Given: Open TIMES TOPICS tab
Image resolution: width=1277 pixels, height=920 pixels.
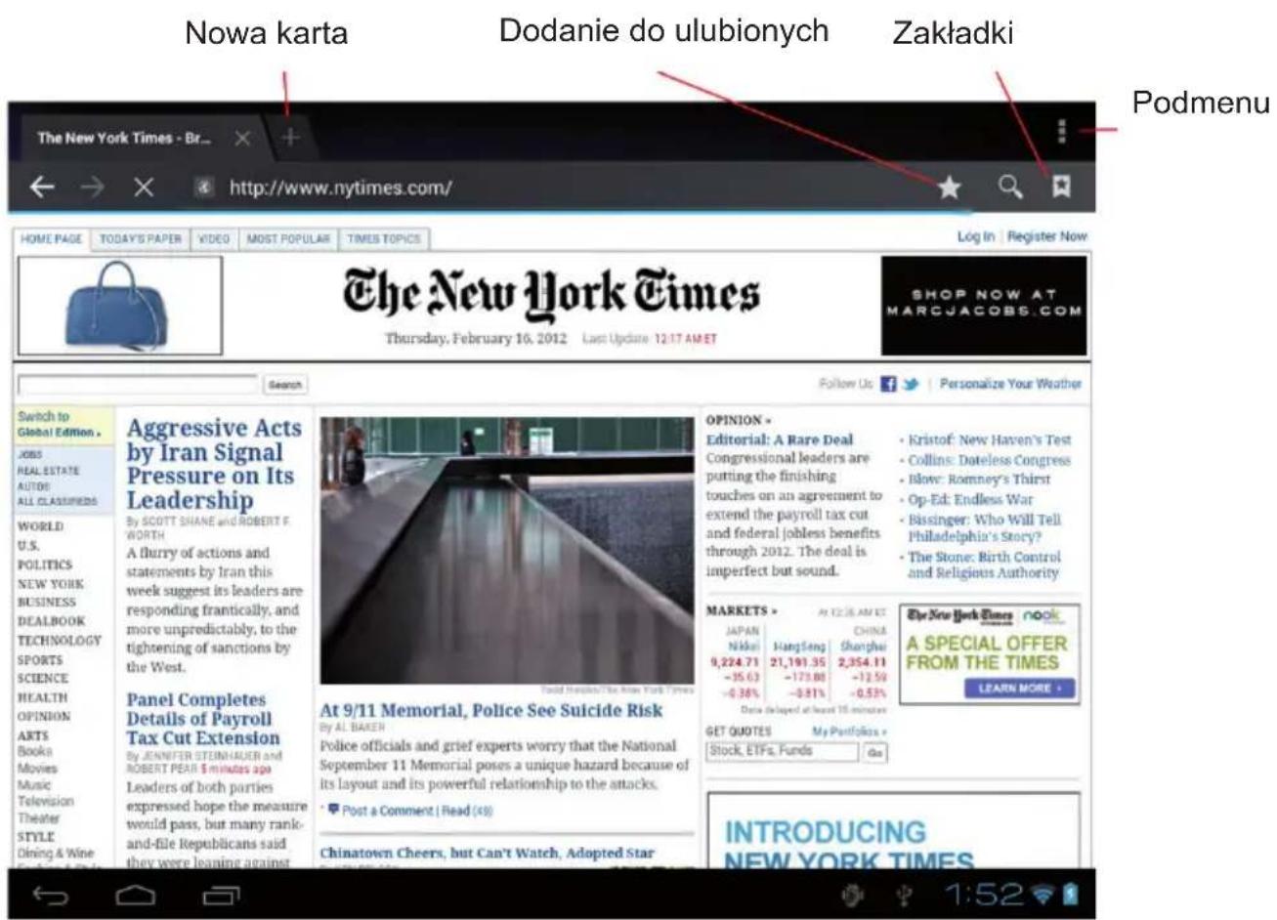Looking at the screenshot, I should (384, 239).
